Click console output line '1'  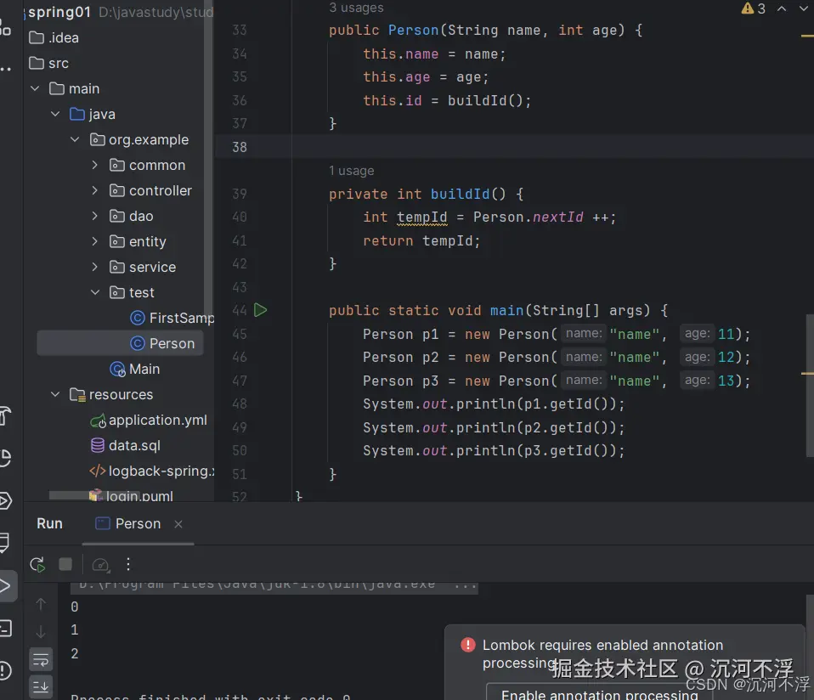(75, 630)
